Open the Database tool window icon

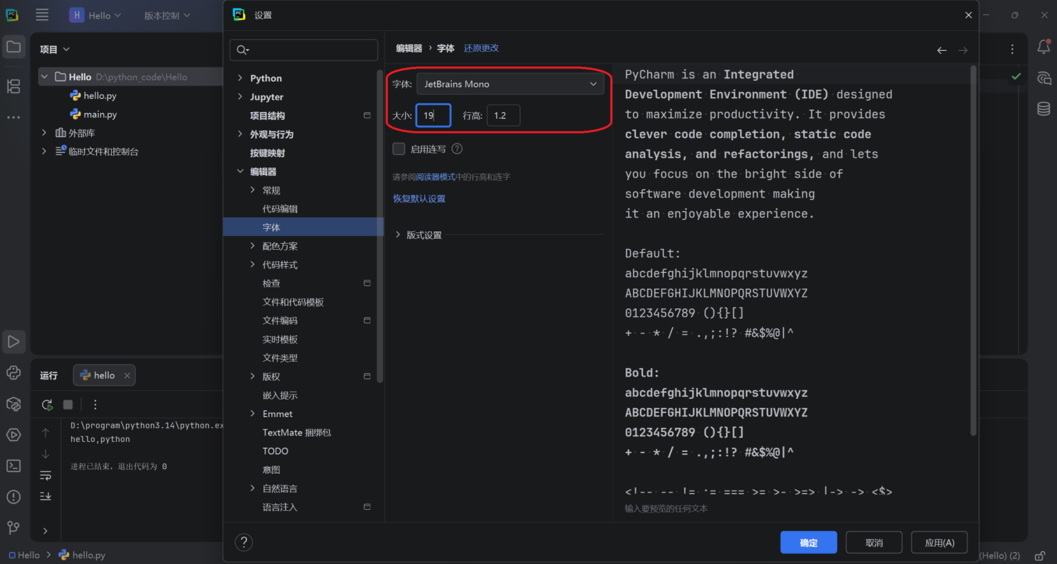[x=1043, y=109]
